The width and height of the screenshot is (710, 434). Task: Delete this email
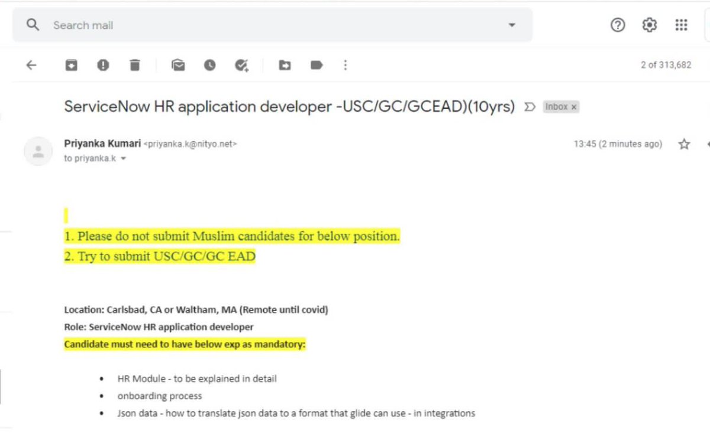[x=135, y=65]
